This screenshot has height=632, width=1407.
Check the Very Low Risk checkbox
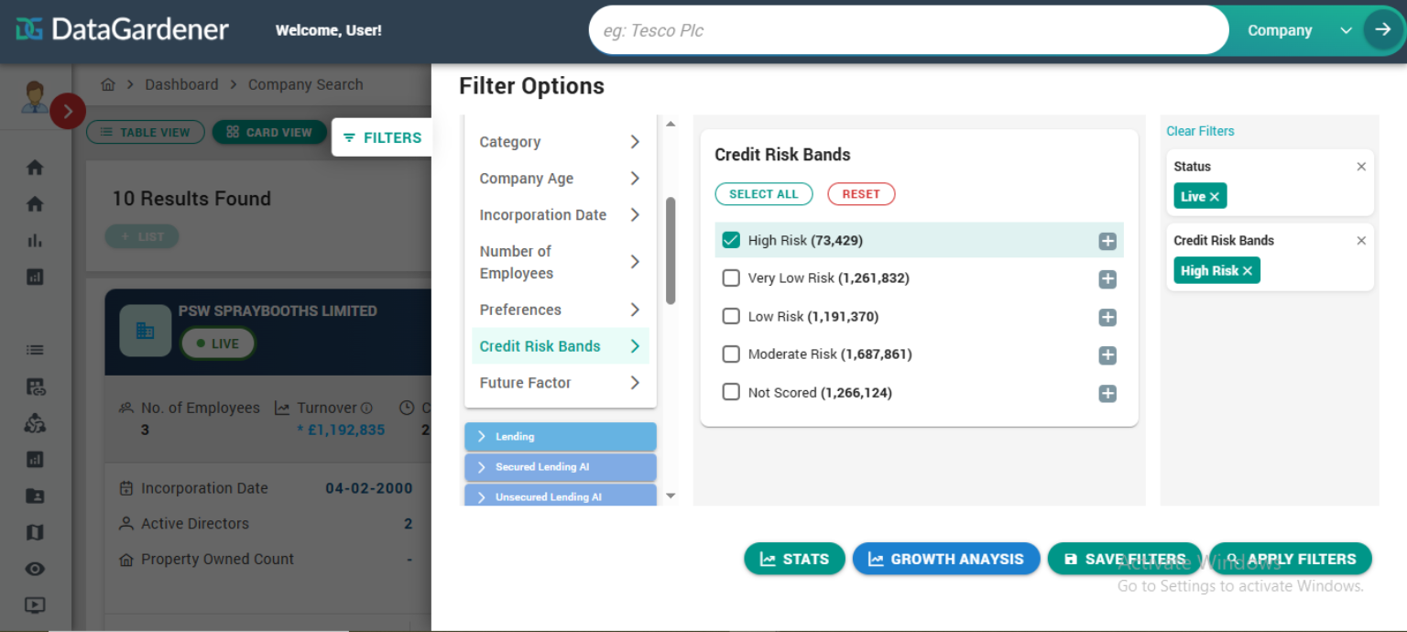[731, 278]
